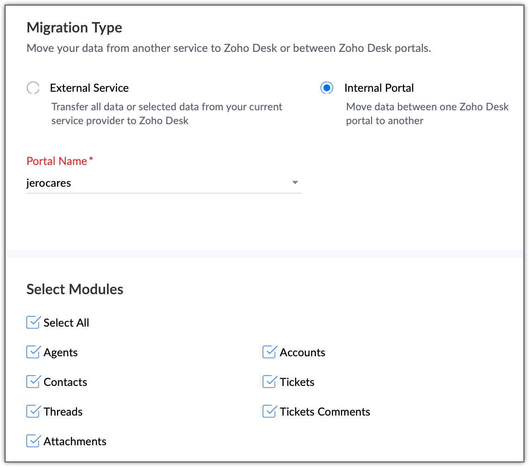Select the Internal Portal radio button
The width and height of the screenshot is (529, 467).
327,88
